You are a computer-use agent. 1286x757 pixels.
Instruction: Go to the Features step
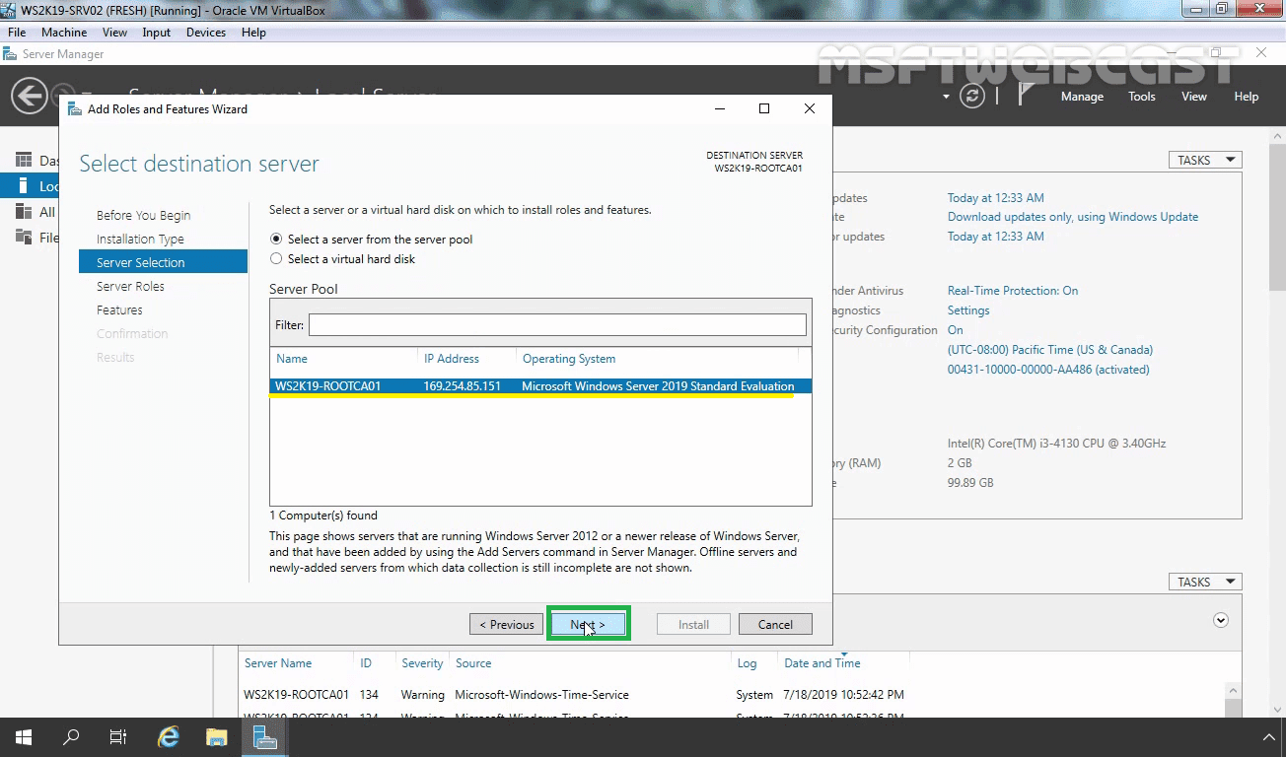click(119, 310)
